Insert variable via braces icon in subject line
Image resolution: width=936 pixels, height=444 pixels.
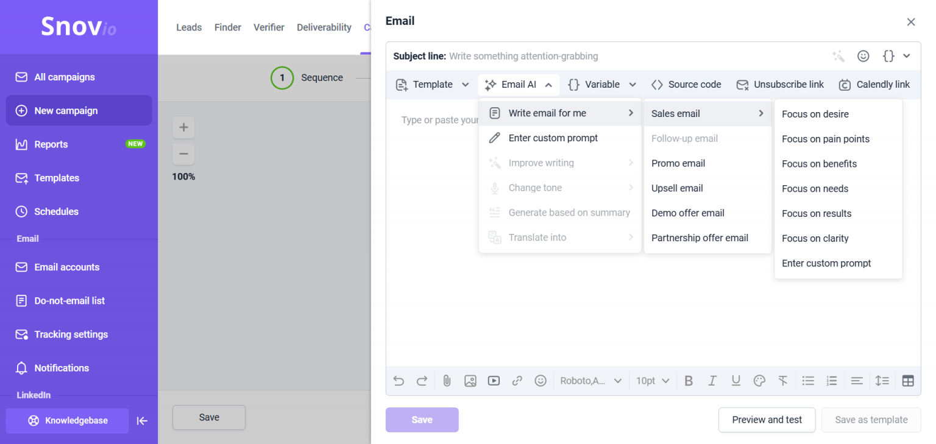tap(888, 56)
